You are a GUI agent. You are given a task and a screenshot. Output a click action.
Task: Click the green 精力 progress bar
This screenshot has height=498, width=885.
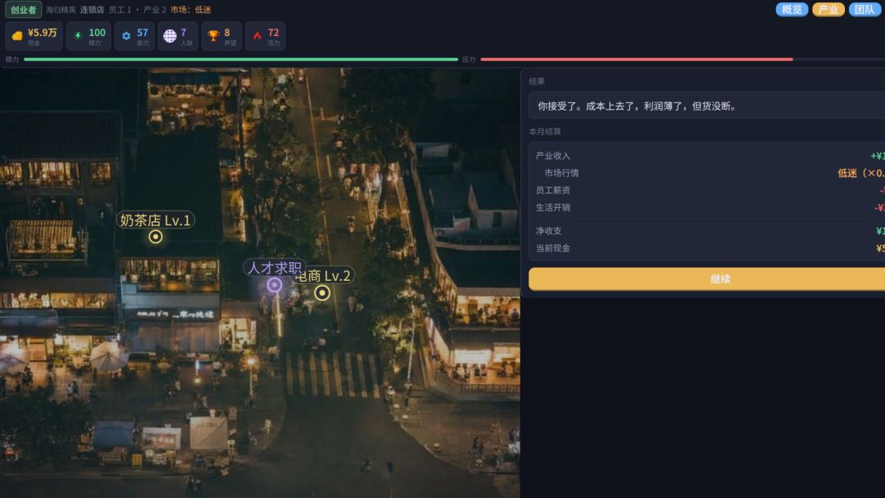241,59
